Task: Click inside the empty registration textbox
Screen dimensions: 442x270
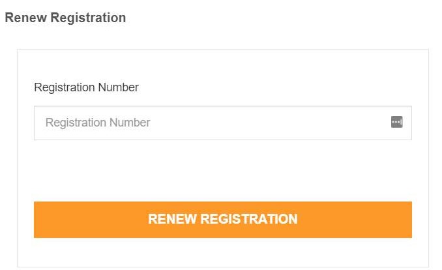Action: (x=223, y=123)
